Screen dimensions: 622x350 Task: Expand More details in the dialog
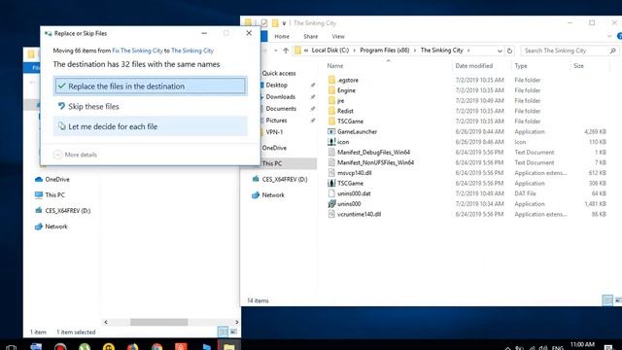(75, 155)
